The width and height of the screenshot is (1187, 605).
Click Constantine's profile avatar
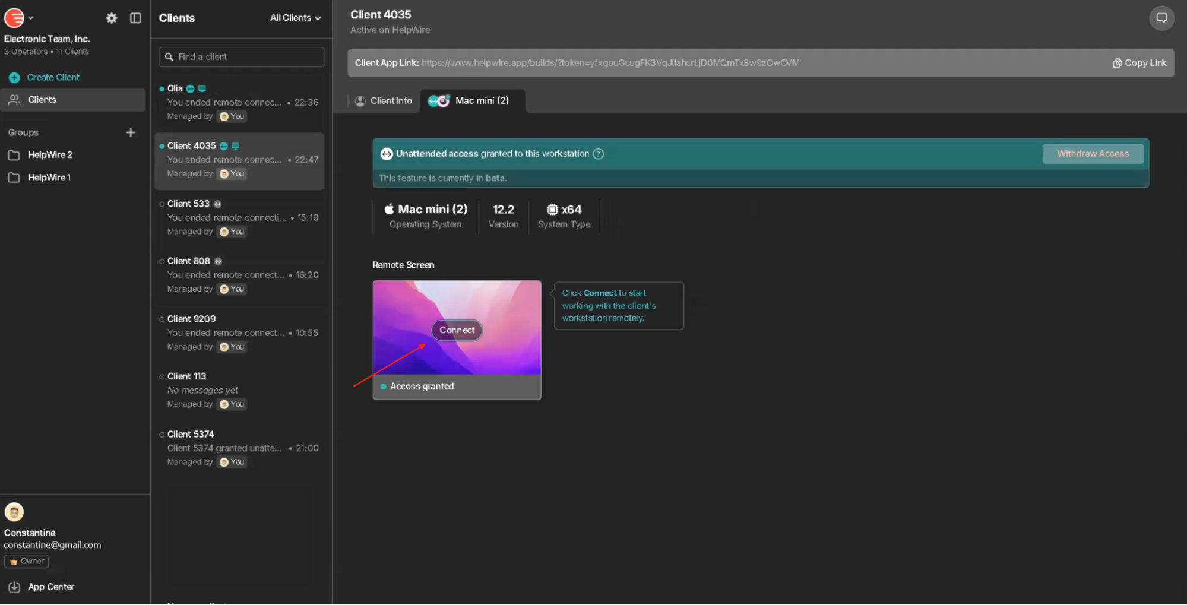click(x=14, y=512)
